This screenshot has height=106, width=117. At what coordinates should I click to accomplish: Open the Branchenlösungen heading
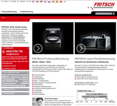pyautogui.click(x=51, y=99)
